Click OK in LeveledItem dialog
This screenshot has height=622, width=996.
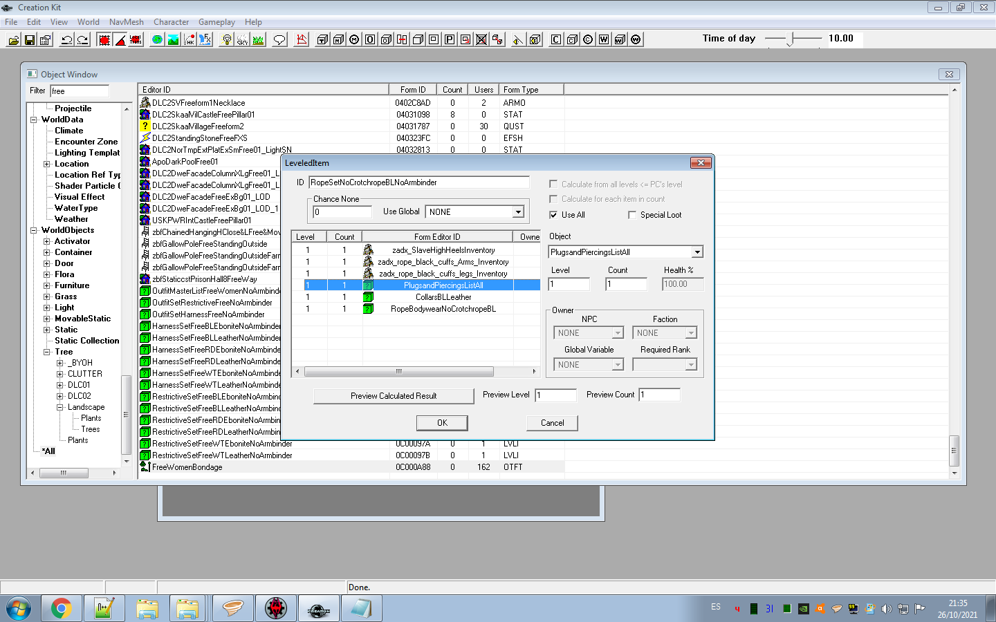442,423
